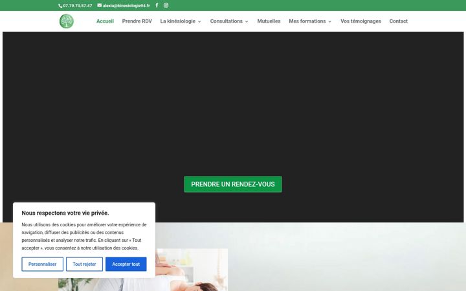The height and width of the screenshot is (291, 466).
Task: Go to the Accueil menu item
Action: pyautogui.click(x=105, y=21)
